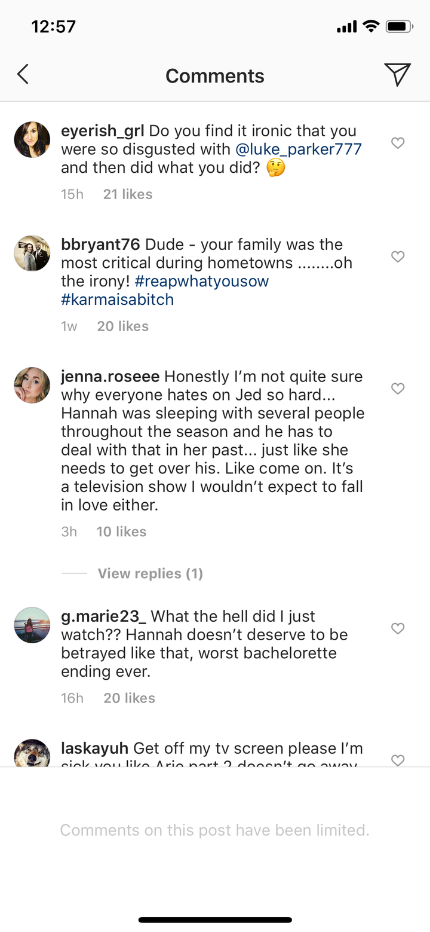
Task: Open the #karmaisabitch hashtag
Action: pos(118,300)
